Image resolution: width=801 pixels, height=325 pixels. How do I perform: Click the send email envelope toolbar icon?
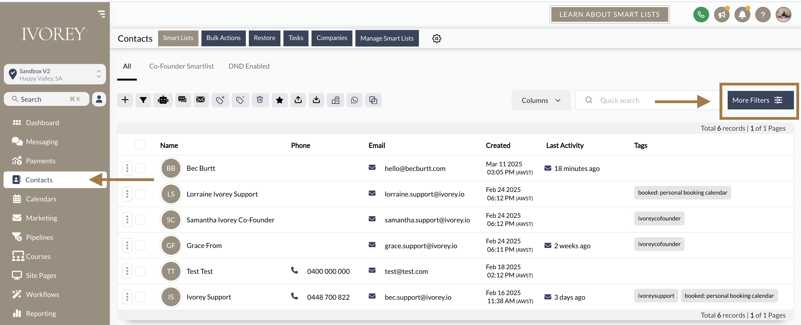[x=201, y=100]
